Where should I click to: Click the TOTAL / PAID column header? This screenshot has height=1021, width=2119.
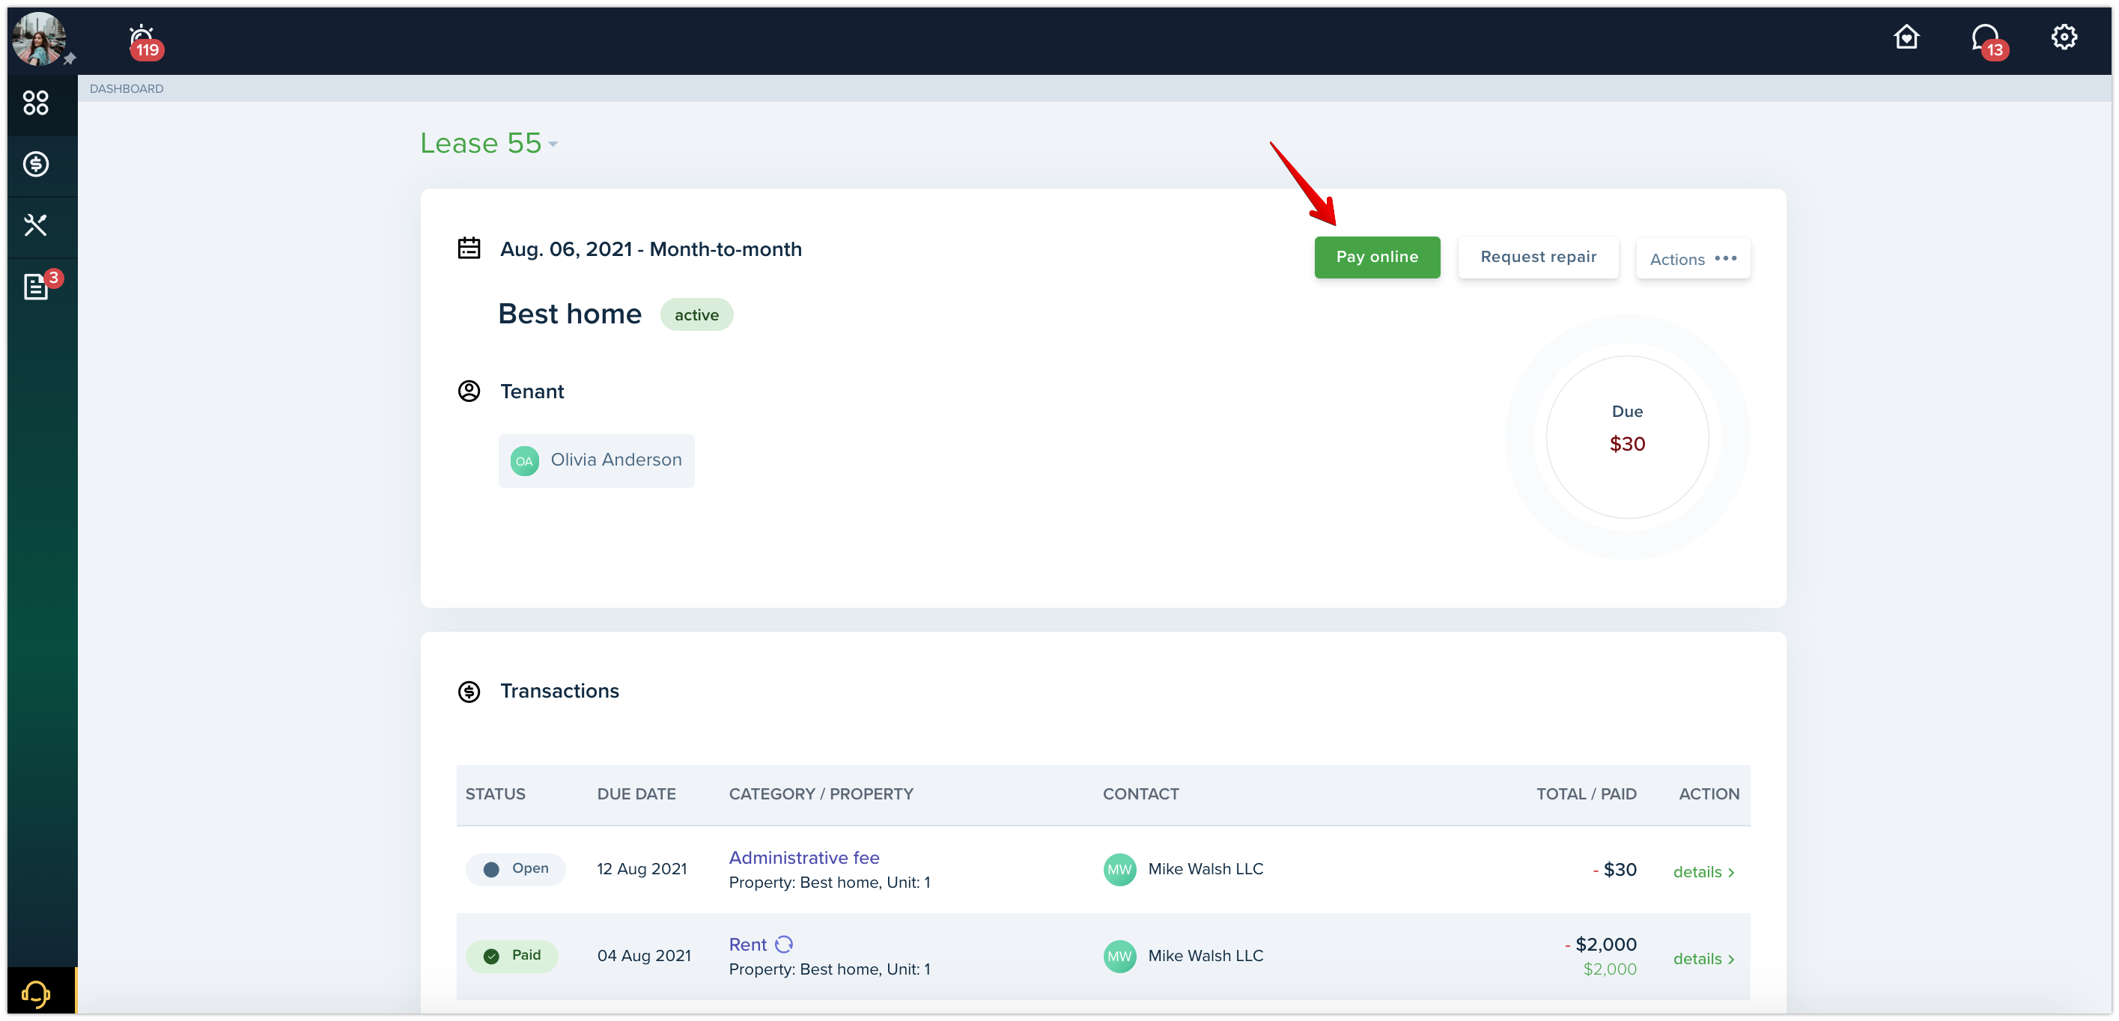(1585, 793)
